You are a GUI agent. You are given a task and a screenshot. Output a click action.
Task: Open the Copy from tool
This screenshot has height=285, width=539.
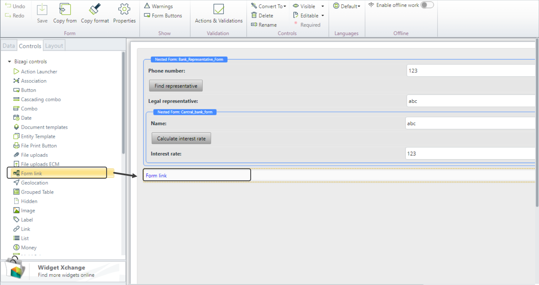pos(65,10)
